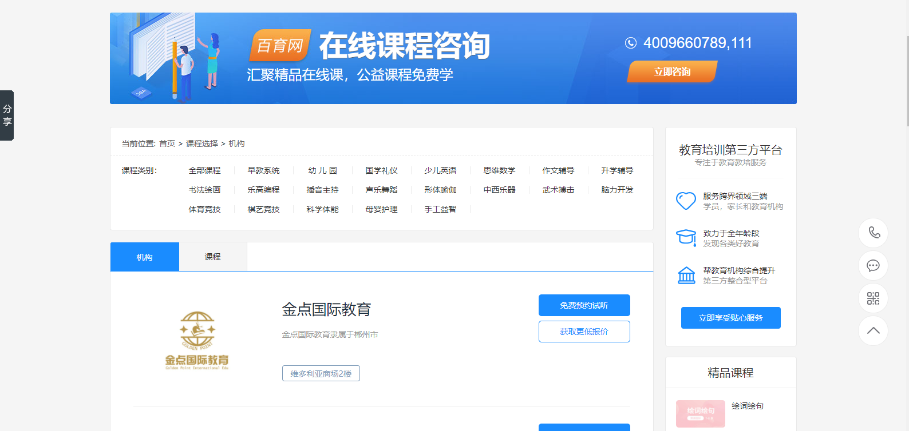Click the institution building icon

pos(686,275)
